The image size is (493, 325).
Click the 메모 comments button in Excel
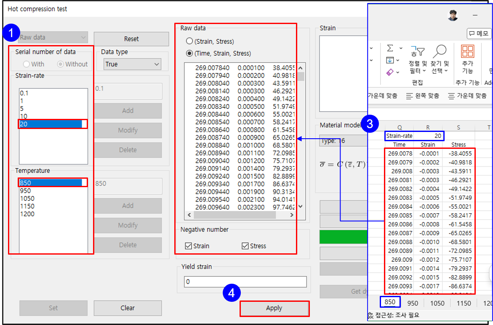(479, 33)
